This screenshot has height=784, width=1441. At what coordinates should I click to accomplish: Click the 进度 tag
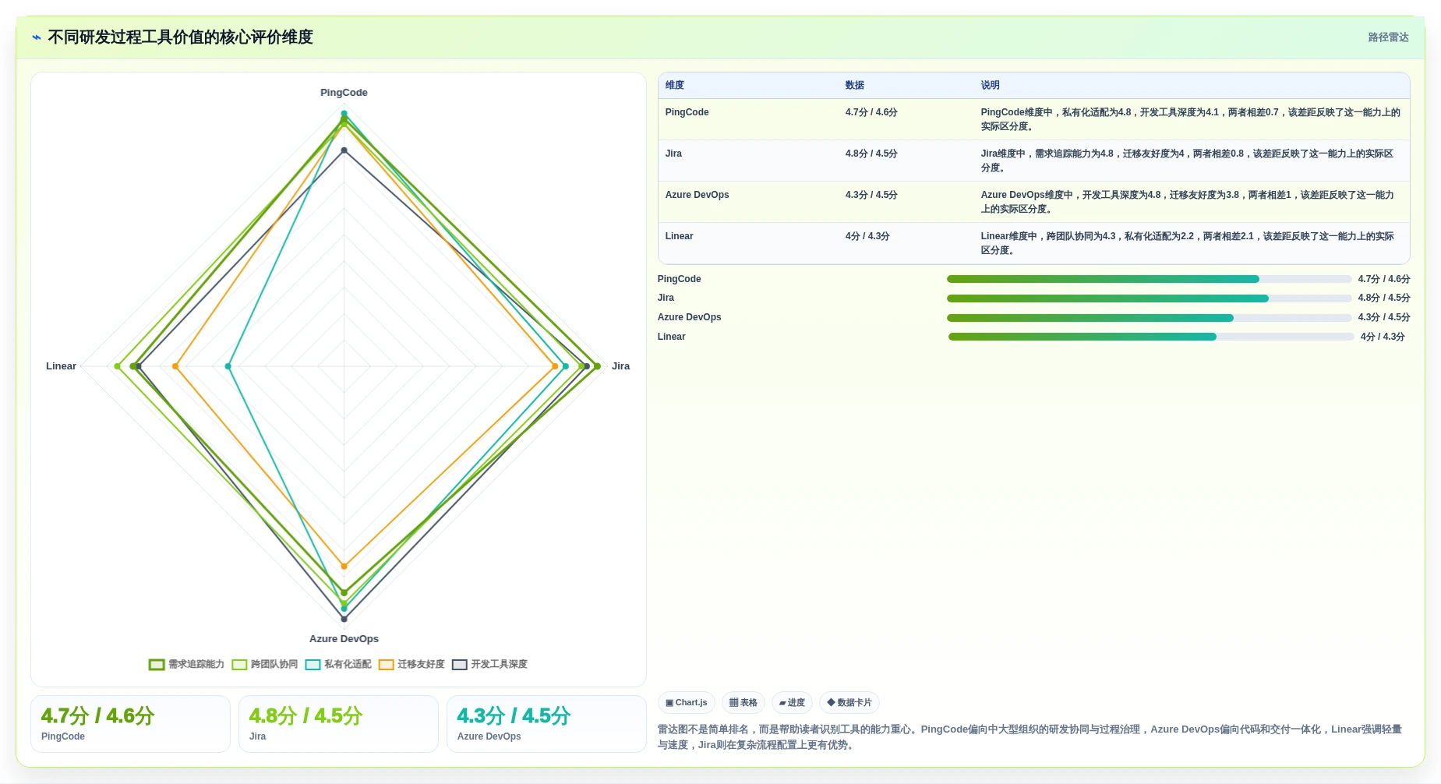(x=792, y=703)
